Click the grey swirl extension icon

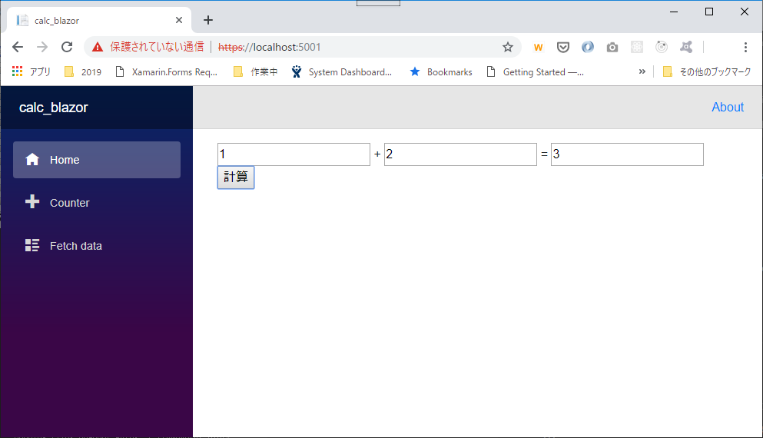click(x=662, y=47)
